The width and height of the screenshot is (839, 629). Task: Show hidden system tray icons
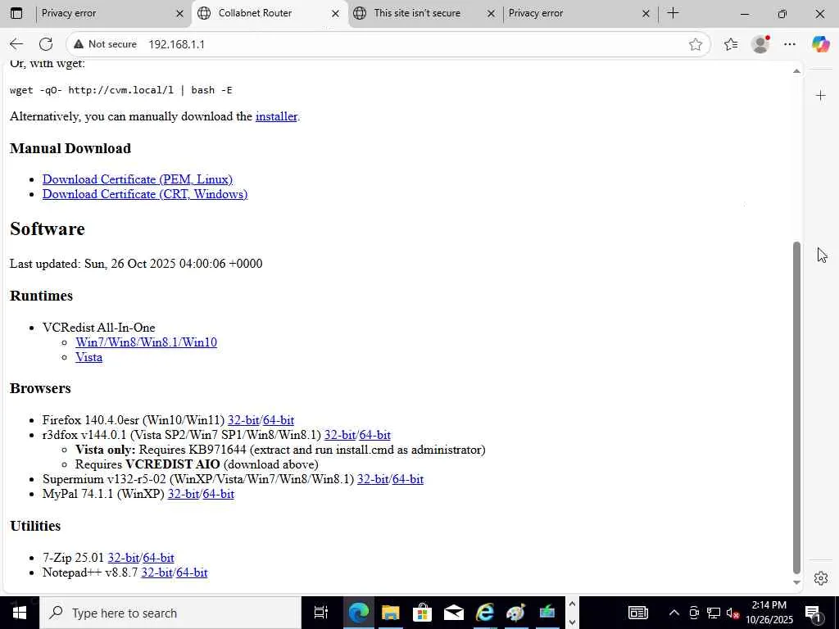(x=674, y=613)
